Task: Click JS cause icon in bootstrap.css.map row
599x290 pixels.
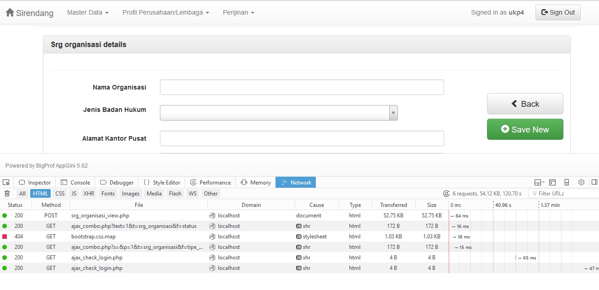Action: pyautogui.click(x=299, y=237)
